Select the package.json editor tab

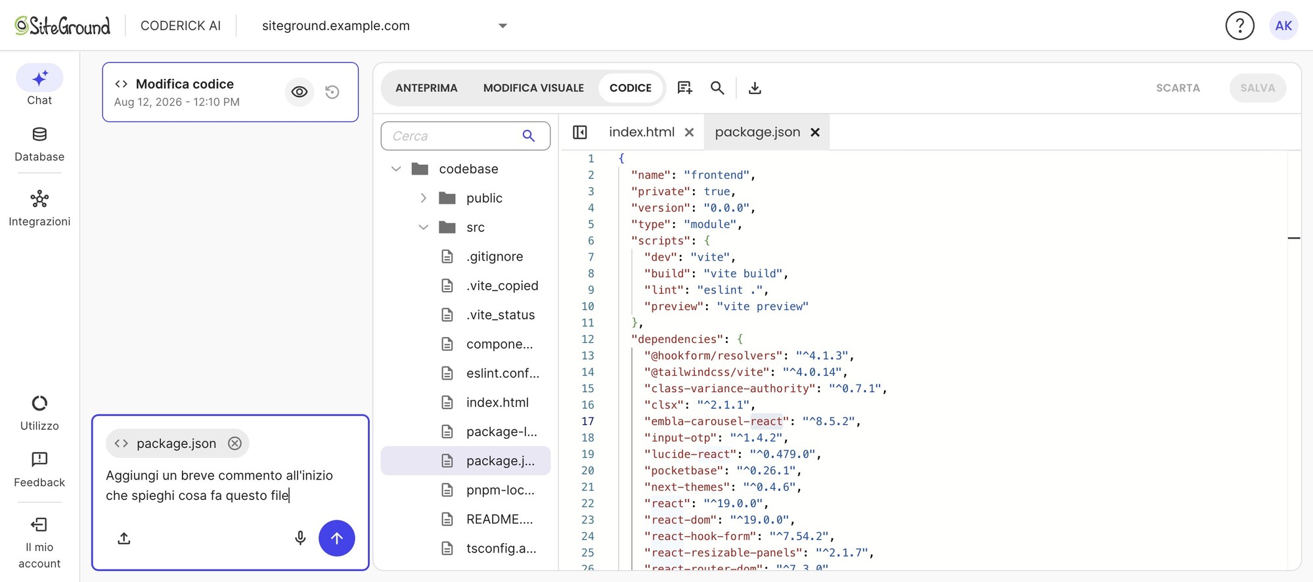(757, 132)
